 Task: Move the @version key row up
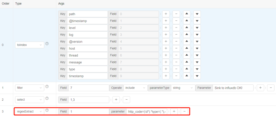pos(187,42)
